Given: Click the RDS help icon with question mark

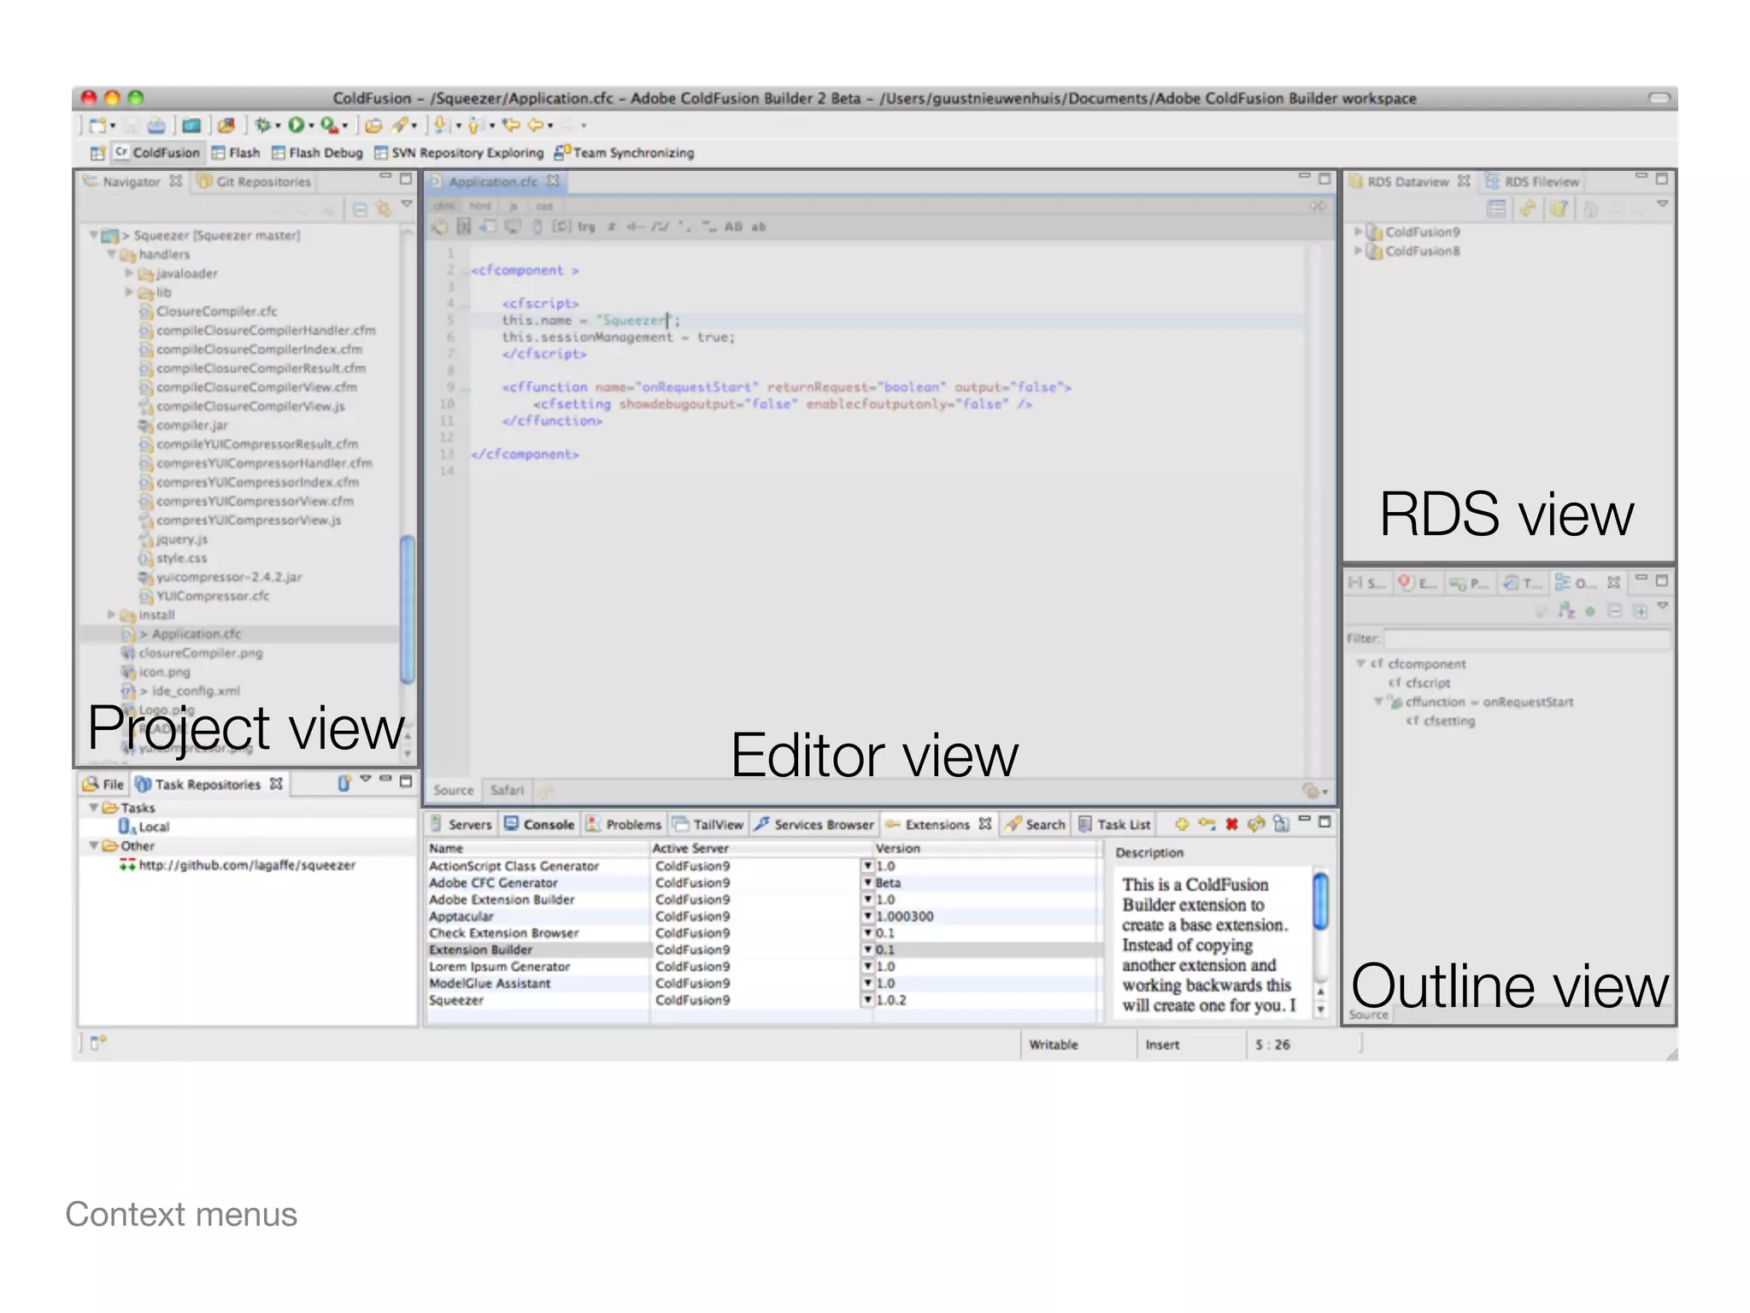Looking at the screenshot, I should [x=1559, y=208].
